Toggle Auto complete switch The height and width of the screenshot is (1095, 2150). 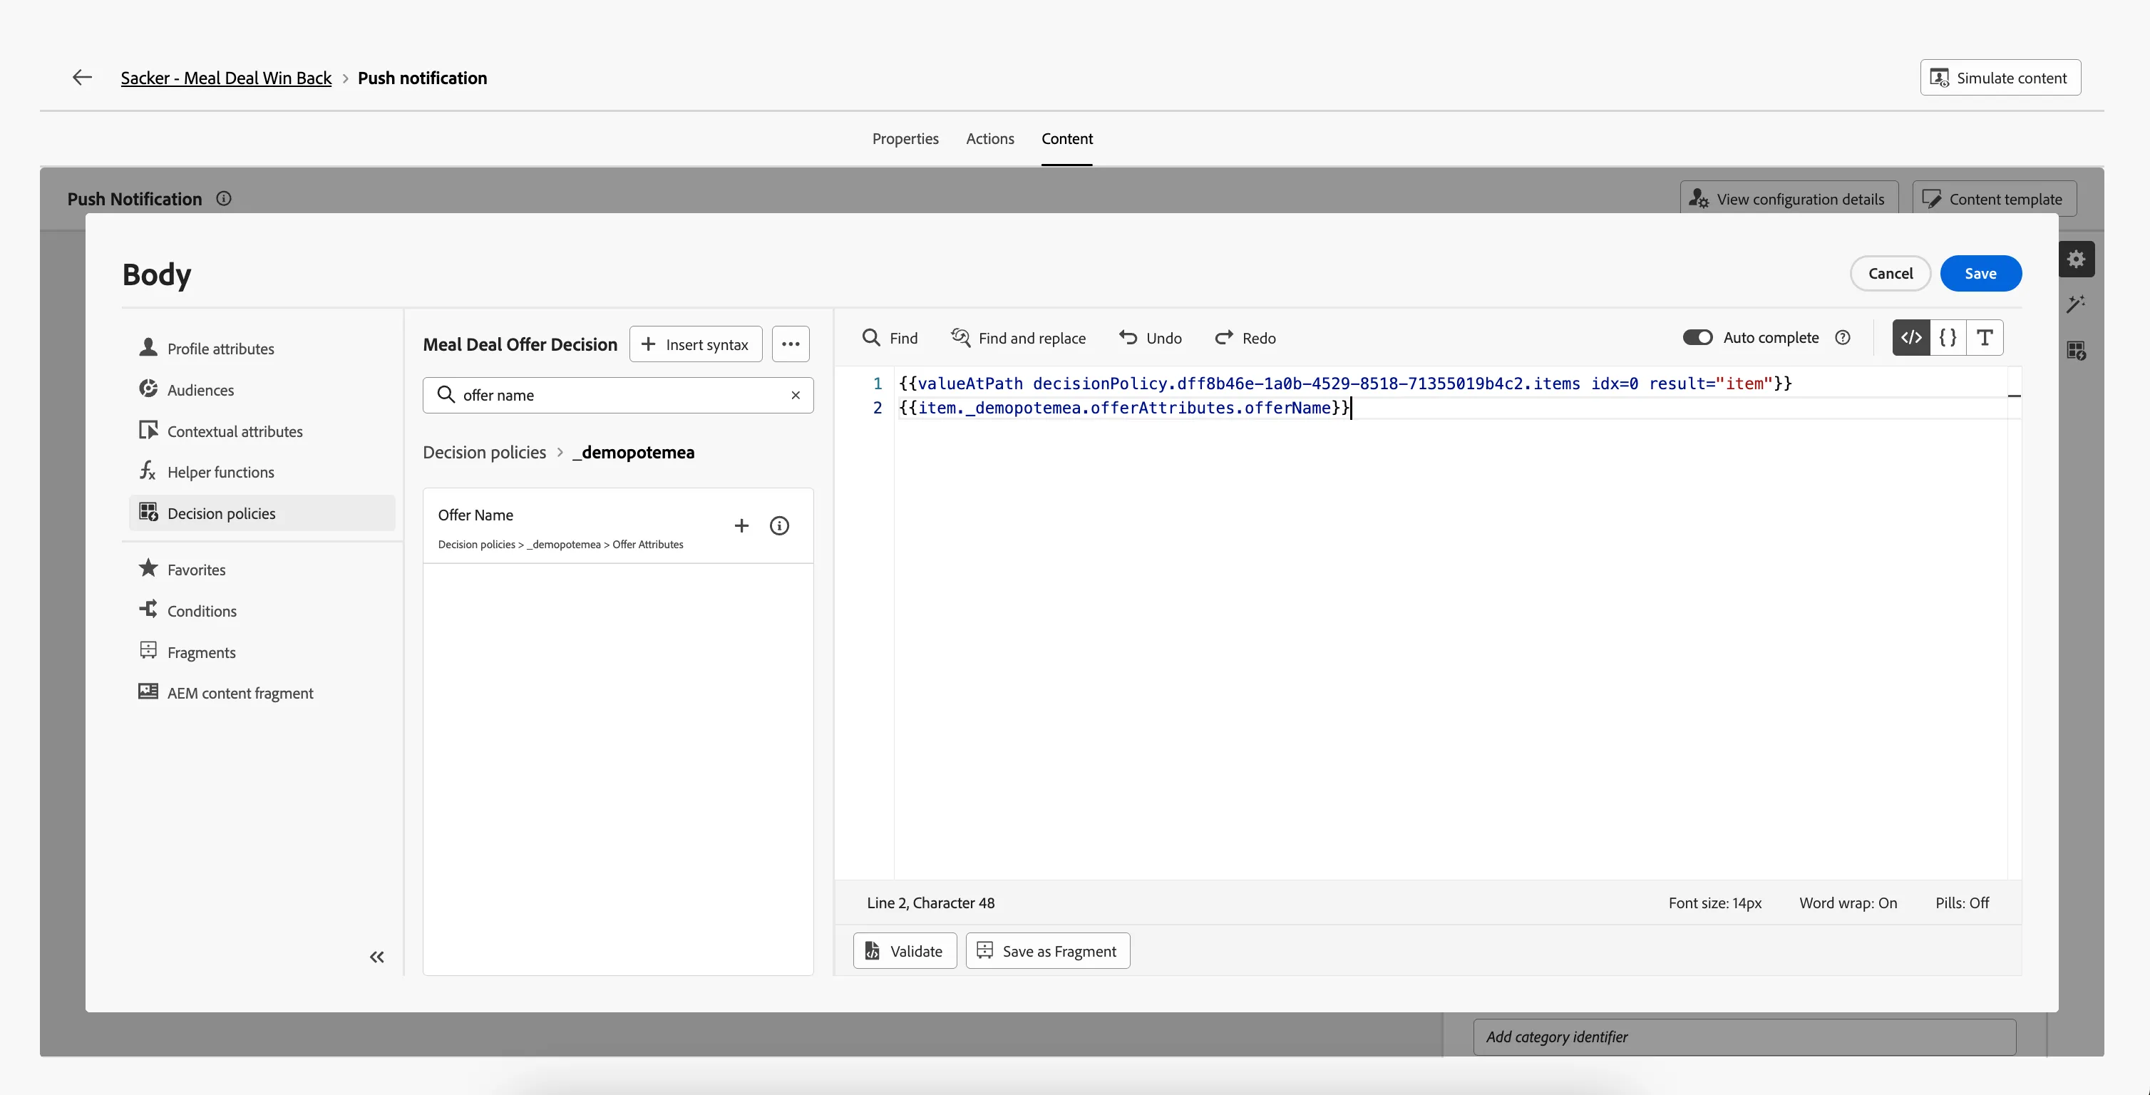click(x=1697, y=337)
